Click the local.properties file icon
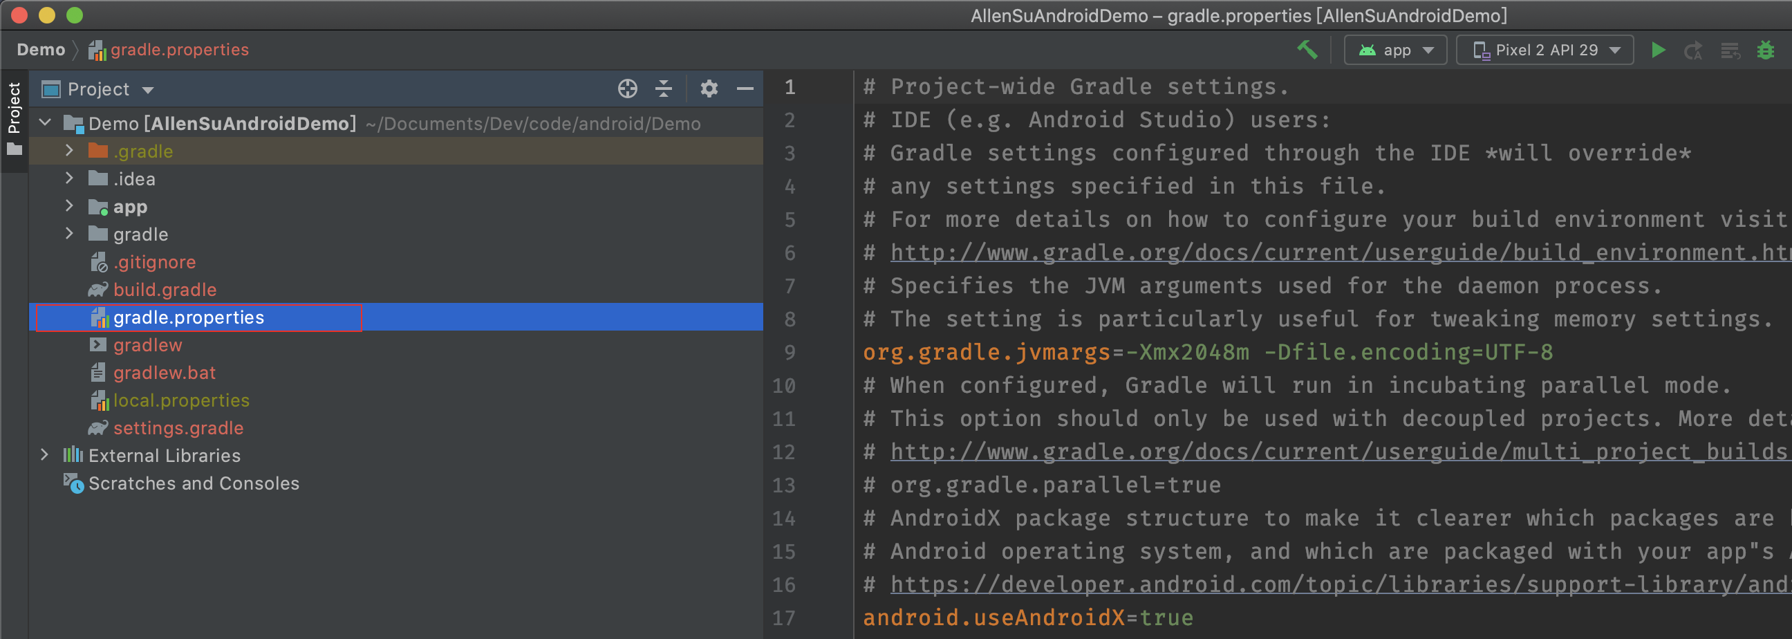The height and width of the screenshot is (639, 1792). coord(100,401)
